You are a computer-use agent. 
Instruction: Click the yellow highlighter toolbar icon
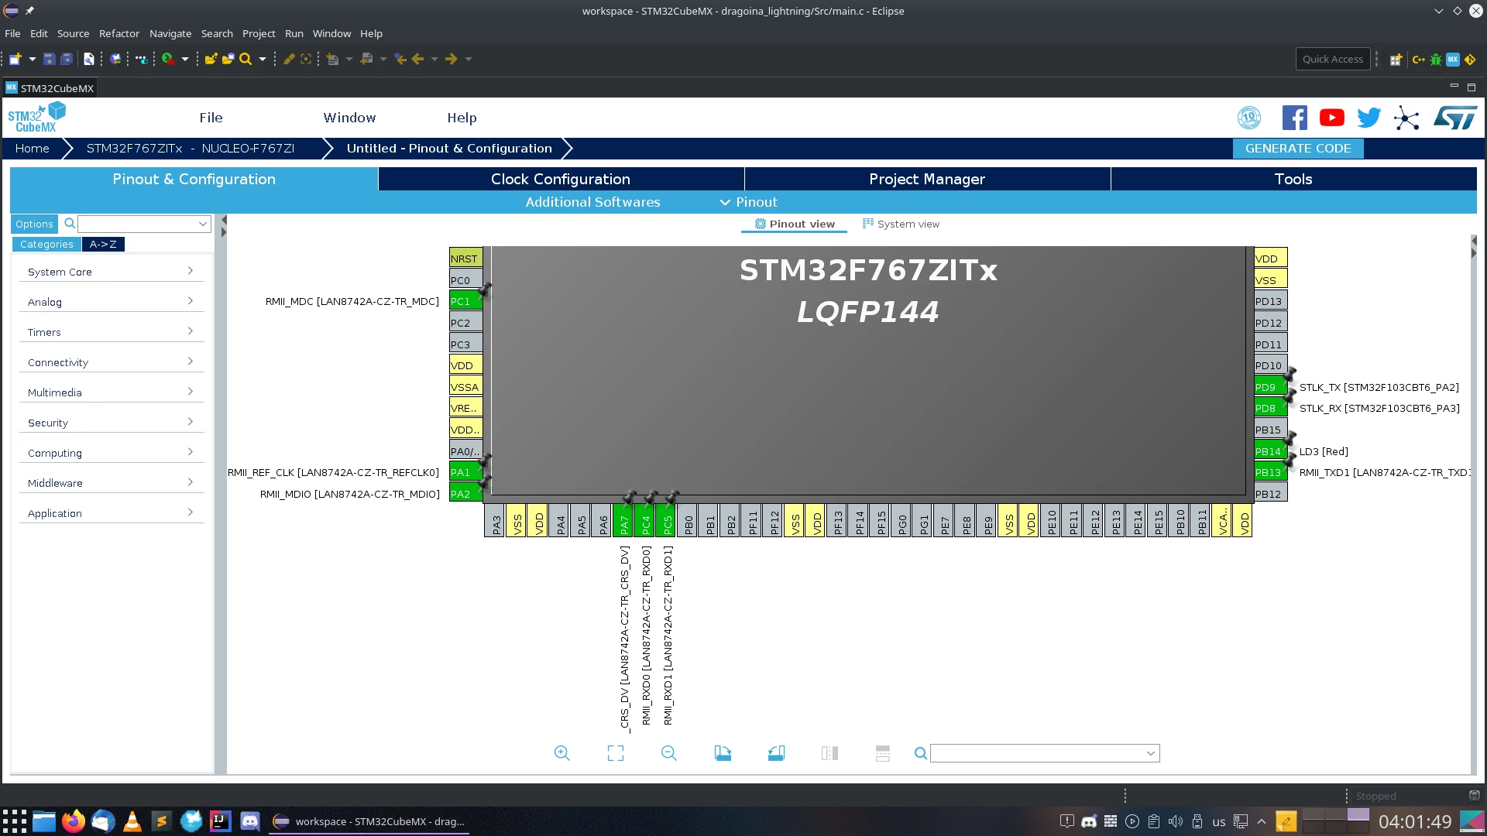point(289,59)
